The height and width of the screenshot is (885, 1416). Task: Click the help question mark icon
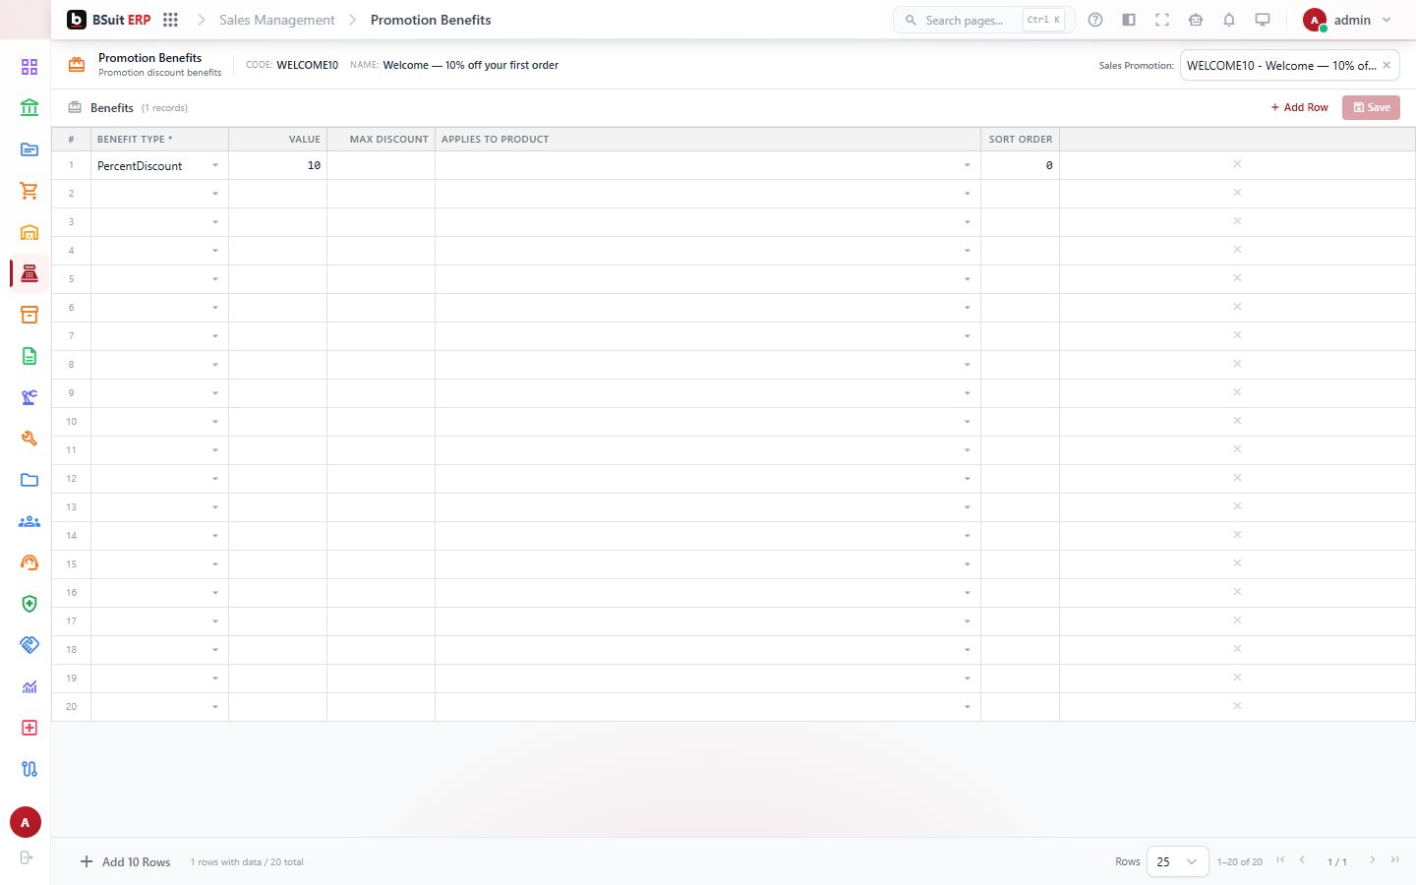click(1095, 20)
